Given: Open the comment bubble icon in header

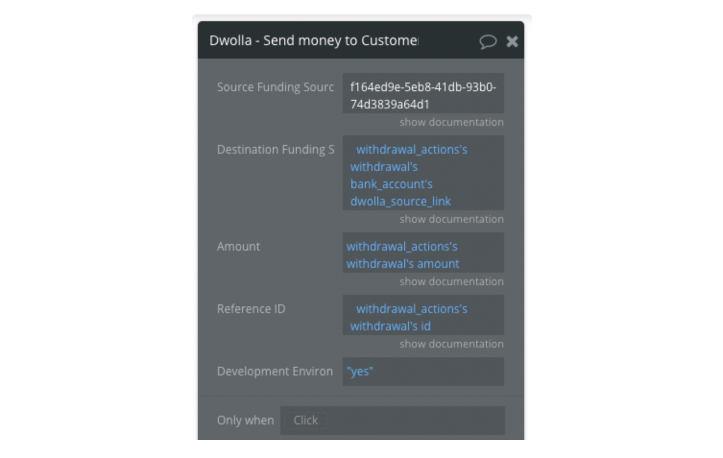Looking at the screenshot, I should [x=488, y=41].
